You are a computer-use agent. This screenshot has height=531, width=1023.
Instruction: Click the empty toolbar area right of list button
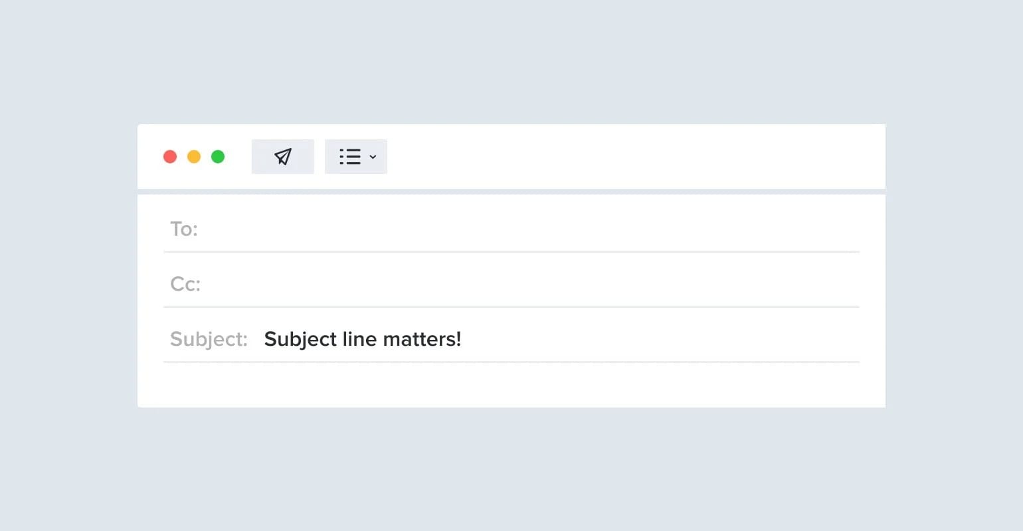[631, 157]
